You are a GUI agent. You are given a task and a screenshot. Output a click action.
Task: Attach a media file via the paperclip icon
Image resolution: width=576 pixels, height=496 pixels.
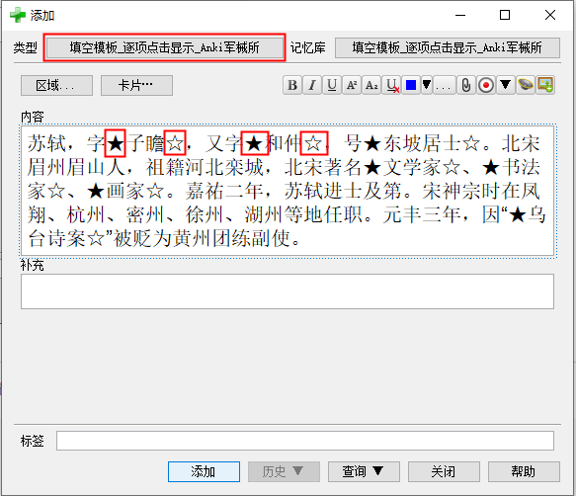tap(466, 85)
